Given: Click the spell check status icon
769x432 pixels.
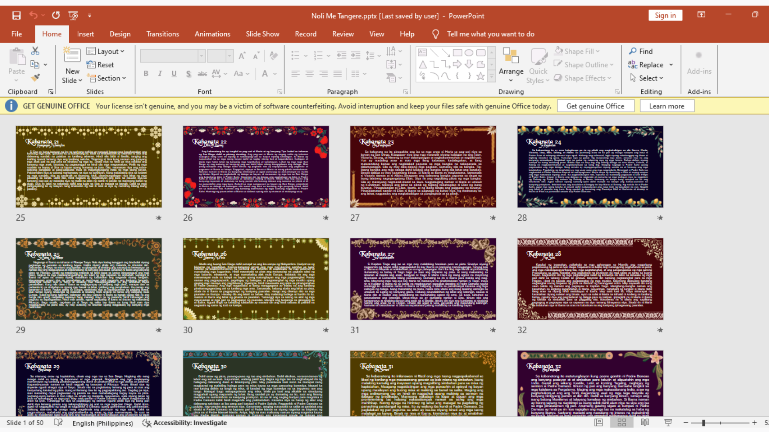Looking at the screenshot, I should [x=58, y=423].
